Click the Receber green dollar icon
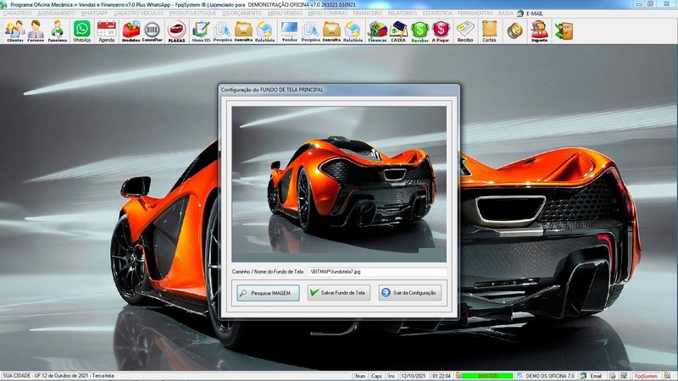678x381 pixels. (x=420, y=31)
